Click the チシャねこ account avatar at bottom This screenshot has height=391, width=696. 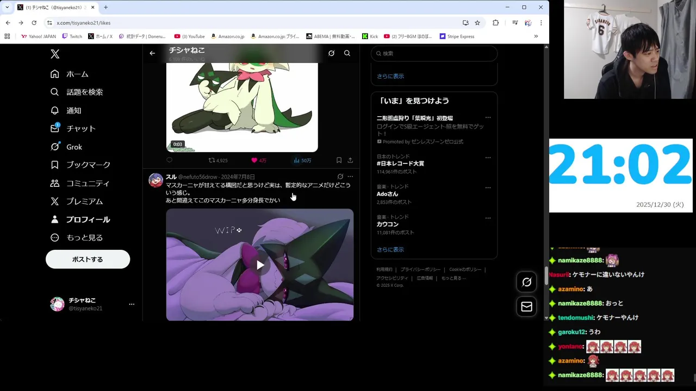[57, 304]
